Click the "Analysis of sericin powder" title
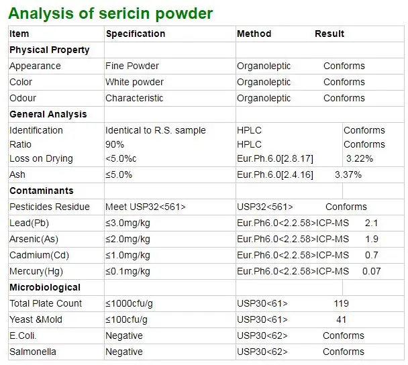Screen dimensions: 408x365 coord(111,13)
